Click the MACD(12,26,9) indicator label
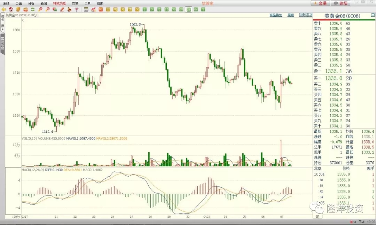Viewport: 376px width, 225px height. (33, 170)
